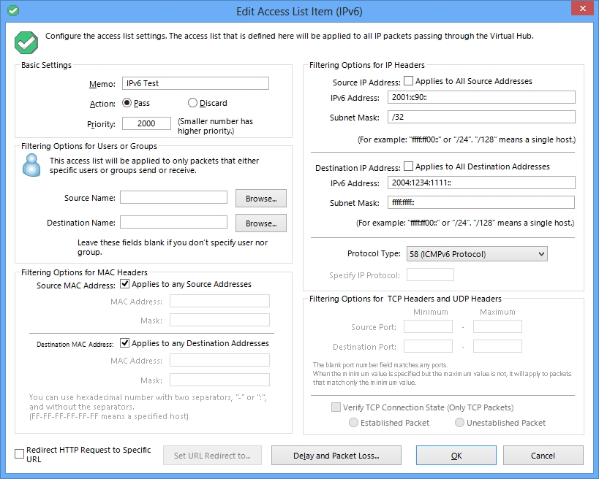The height and width of the screenshot is (479, 599).
Task: Open Delay and Packet Loss settings
Action: pyautogui.click(x=336, y=456)
